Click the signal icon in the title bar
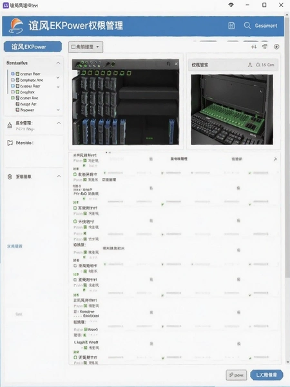Viewport: 290px width, 387px height. tap(231, 5)
